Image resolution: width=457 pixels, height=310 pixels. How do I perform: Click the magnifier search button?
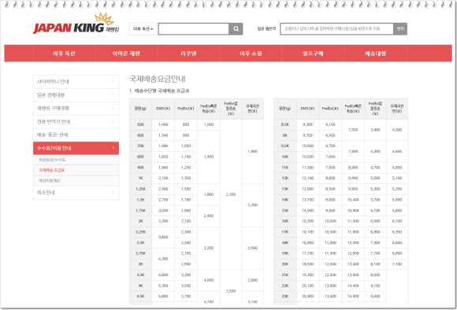coord(236,29)
